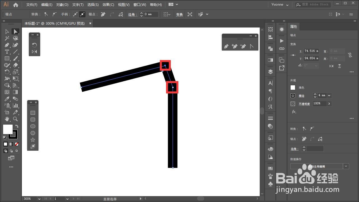Image resolution: width=359 pixels, height=202 pixels.
Task: Open the 窗口(W) menu
Action: point(140,5)
